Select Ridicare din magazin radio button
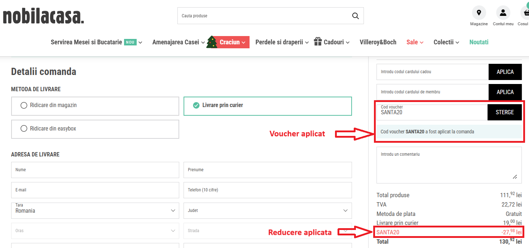Screen dimensions: 529x248 coord(24,105)
